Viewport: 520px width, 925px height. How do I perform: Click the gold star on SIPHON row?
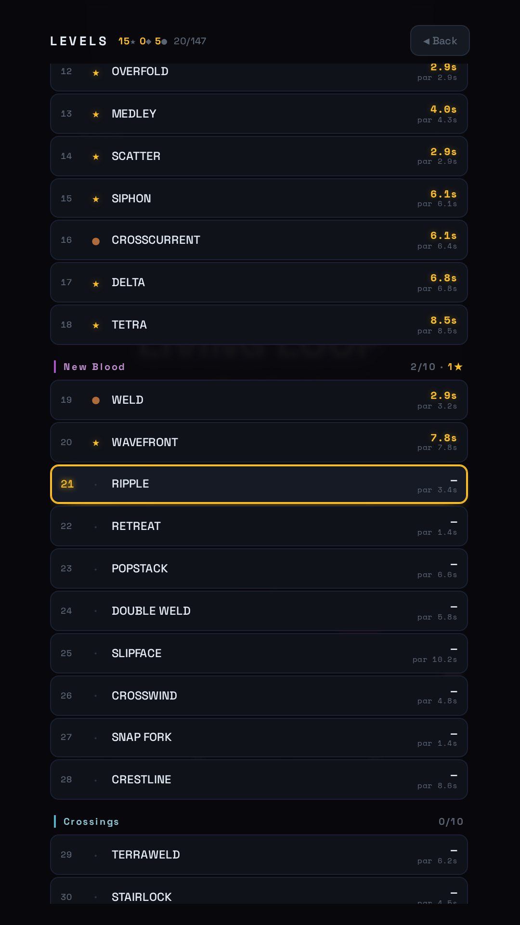[x=96, y=199]
